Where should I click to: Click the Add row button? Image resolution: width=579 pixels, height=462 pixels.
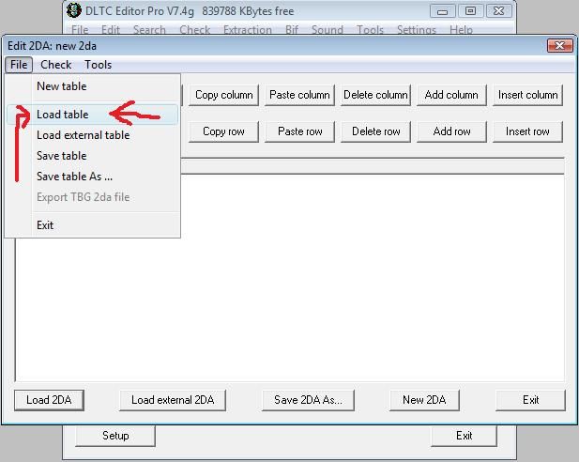(x=451, y=131)
